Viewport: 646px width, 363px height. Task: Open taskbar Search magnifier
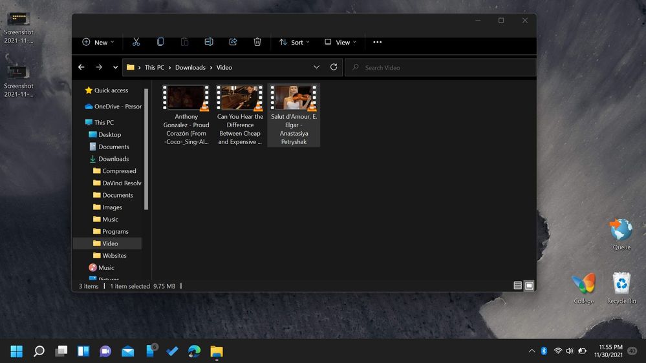click(x=39, y=351)
